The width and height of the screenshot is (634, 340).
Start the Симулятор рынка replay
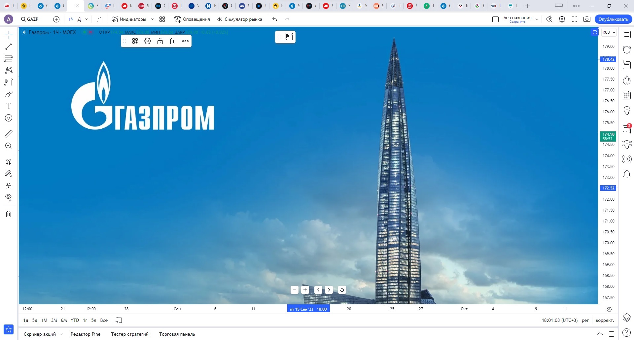point(240,19)
